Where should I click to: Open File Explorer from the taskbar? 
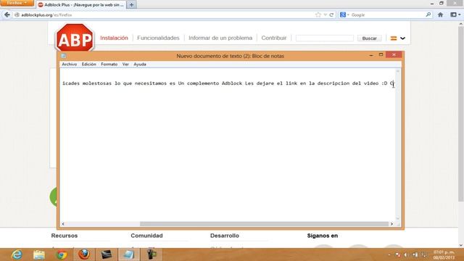click(x=39, y=254)
